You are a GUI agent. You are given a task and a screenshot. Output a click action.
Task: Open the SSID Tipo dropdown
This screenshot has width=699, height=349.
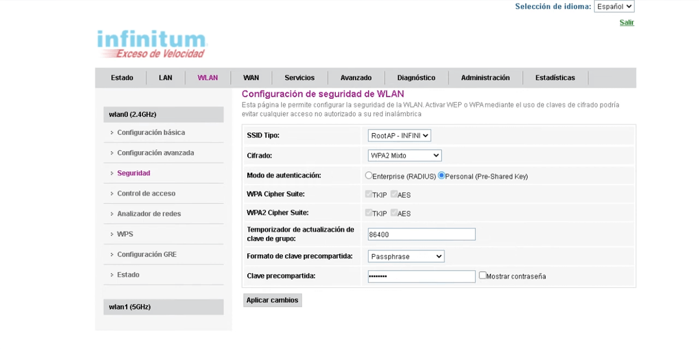[399, 136]
